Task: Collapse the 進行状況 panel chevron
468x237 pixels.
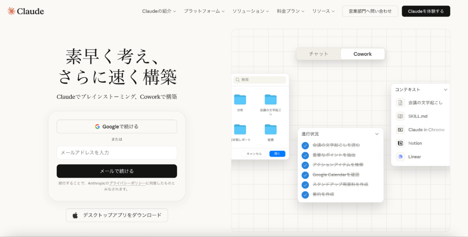Action: [x=377, y=134]
